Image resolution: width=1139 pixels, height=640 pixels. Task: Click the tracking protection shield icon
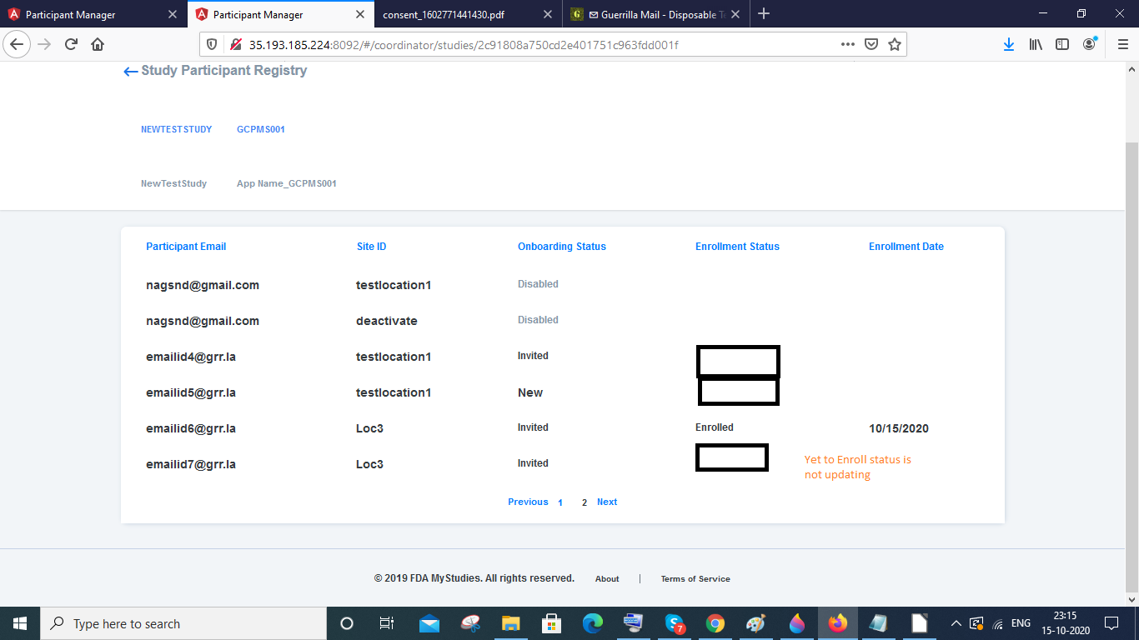point(210,43)
